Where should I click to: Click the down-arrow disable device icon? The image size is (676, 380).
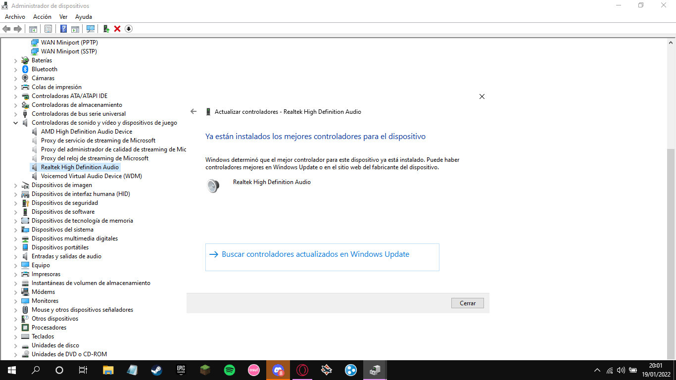129,29
